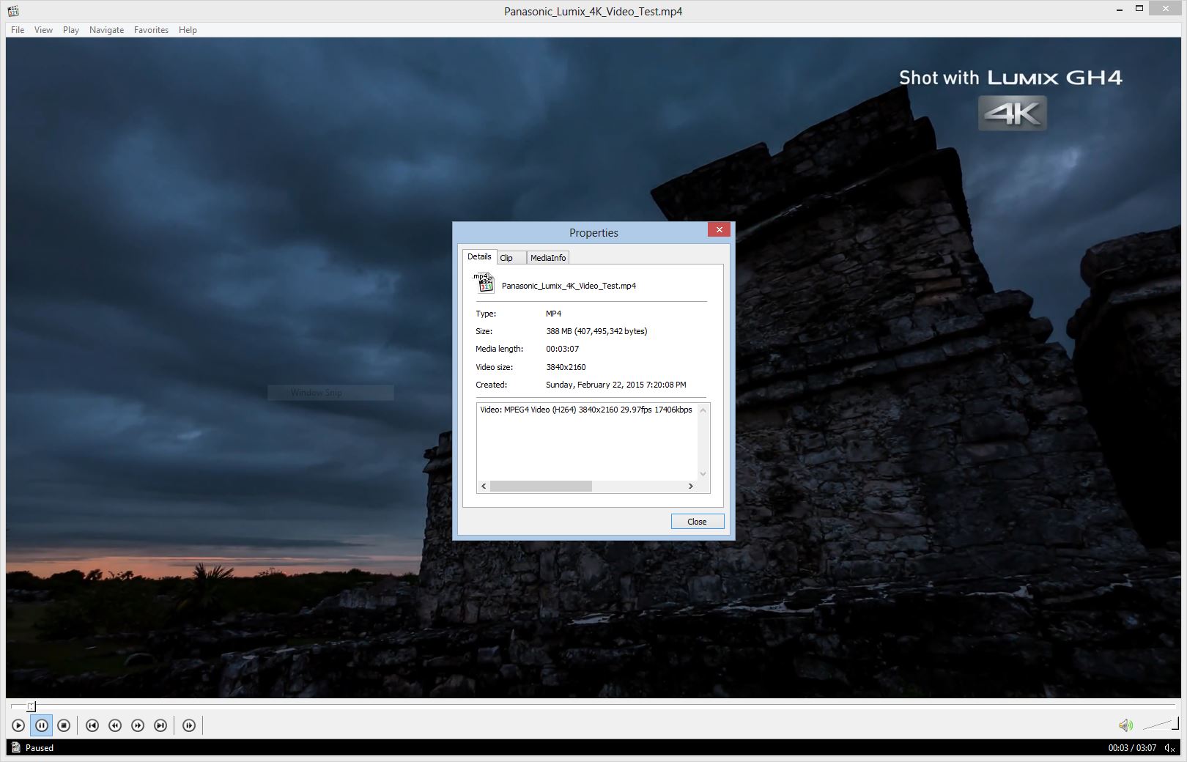This screenshot has width=1187, height=762.
Task: Switch to the MediaInfo tab in Properties
Action: (548, 258)
